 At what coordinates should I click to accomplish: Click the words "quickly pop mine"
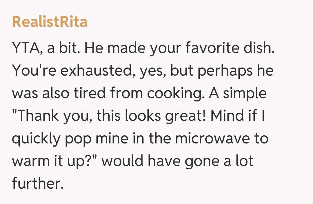pos(69,139)
